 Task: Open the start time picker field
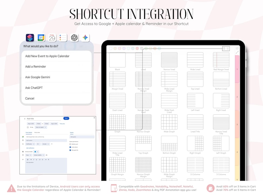38,124
